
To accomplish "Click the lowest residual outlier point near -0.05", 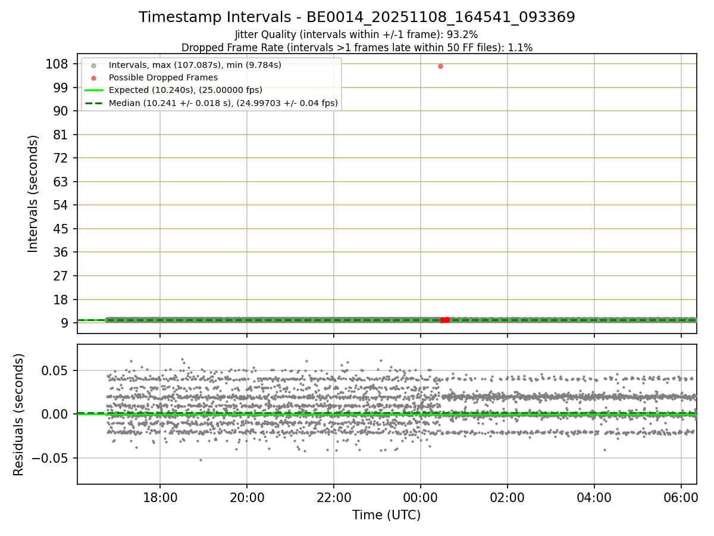I will [201, 460].
